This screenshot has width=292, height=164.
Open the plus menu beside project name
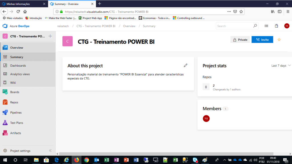click(50, 36)
